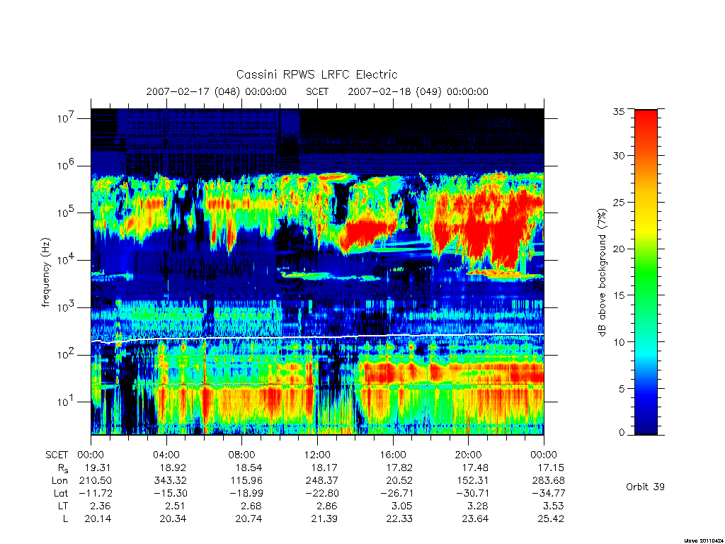725x544 pixels.
Task: Click the LT value '2.36'
Action: (x=101, y=506)
